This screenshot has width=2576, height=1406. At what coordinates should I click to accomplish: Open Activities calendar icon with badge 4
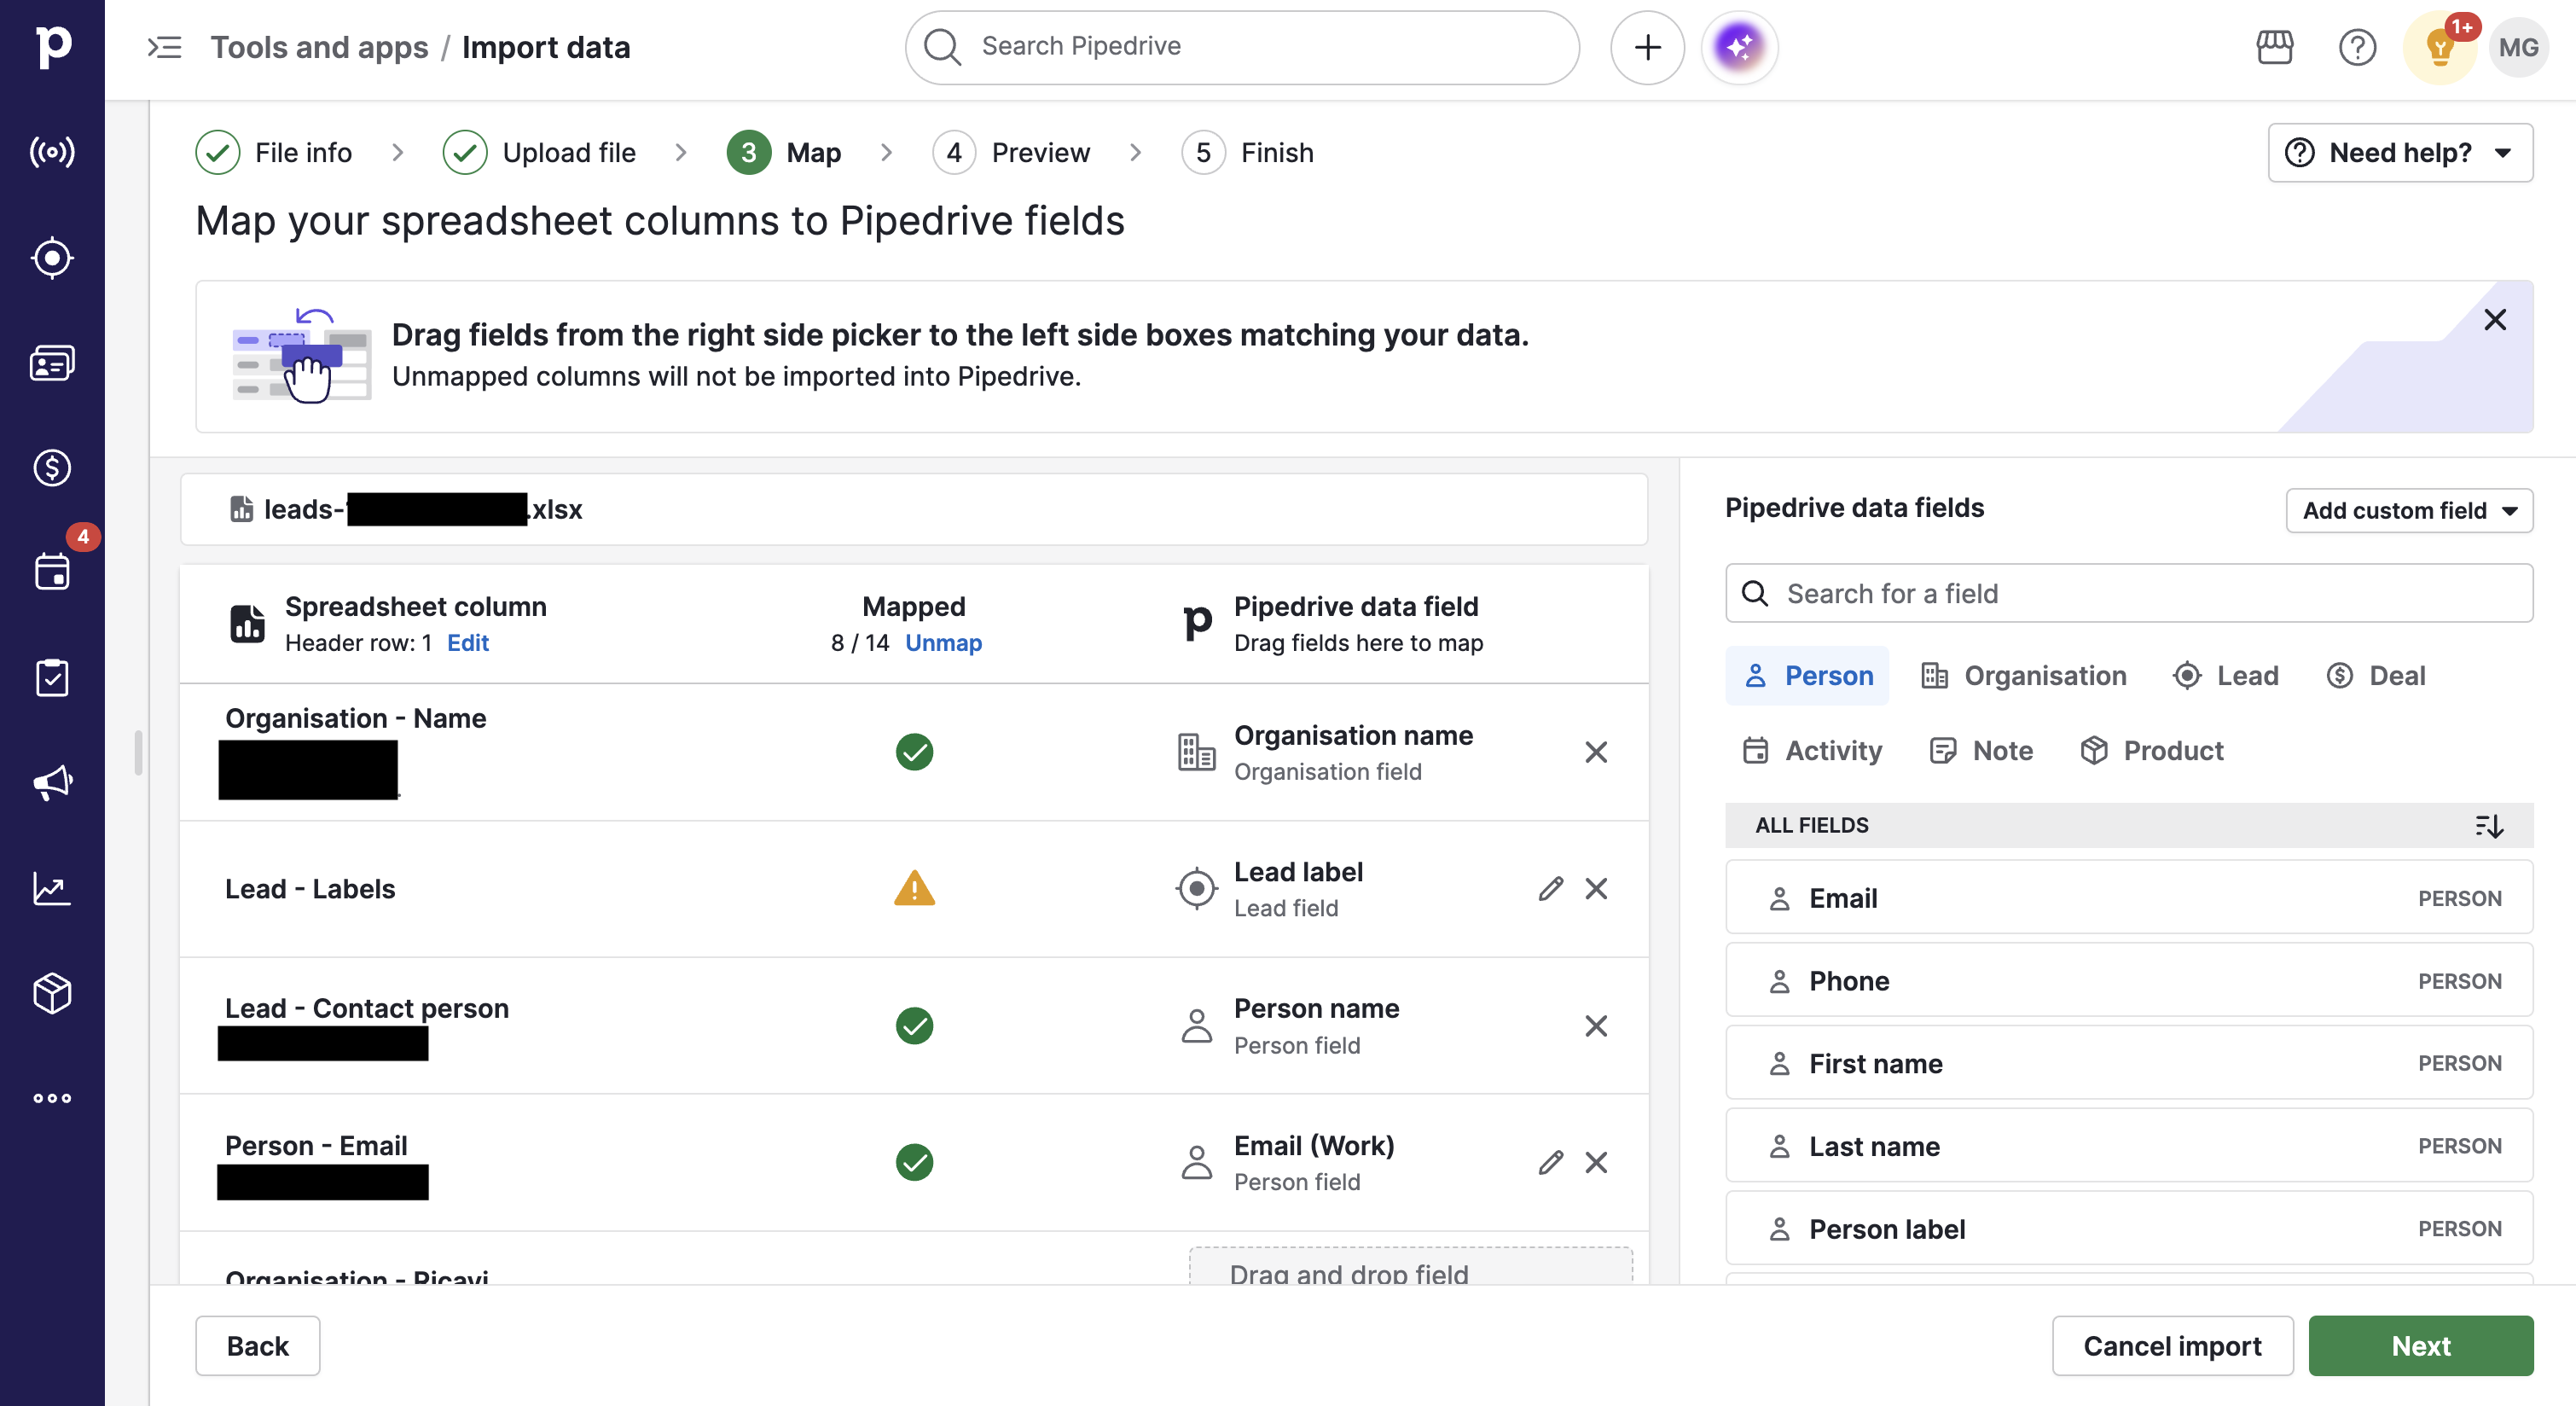click(x=52, y=572)
